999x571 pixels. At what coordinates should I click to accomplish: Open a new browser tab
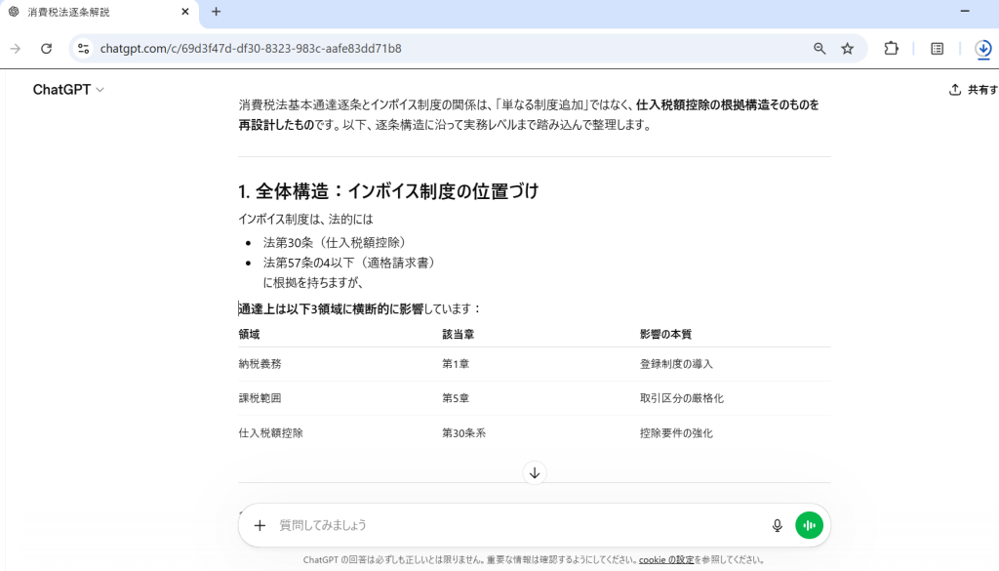[x=217, y=12]
